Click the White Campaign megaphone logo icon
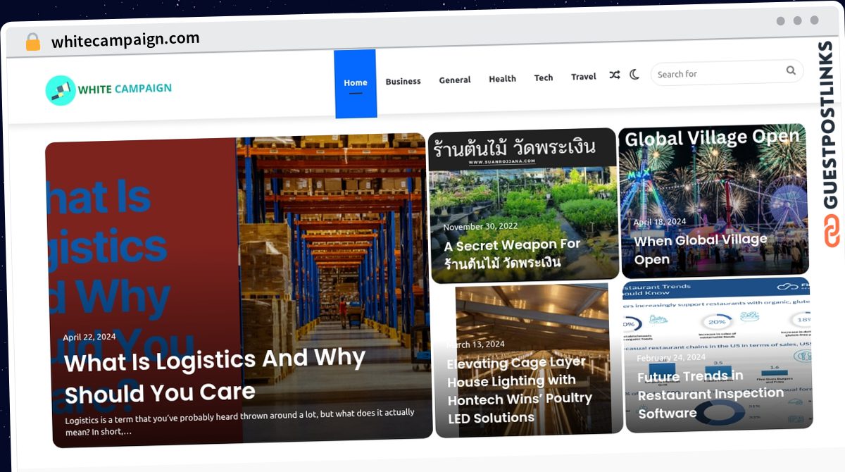This screenshot has width=845, height=472. pyautogui.click(x=61, y=90)
